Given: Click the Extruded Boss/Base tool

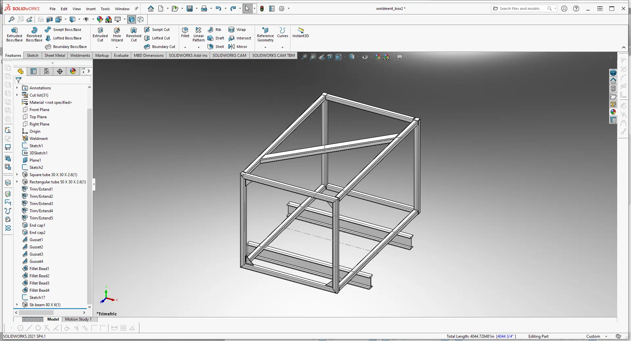Looking at the screenshot, I should coord(14,34).
